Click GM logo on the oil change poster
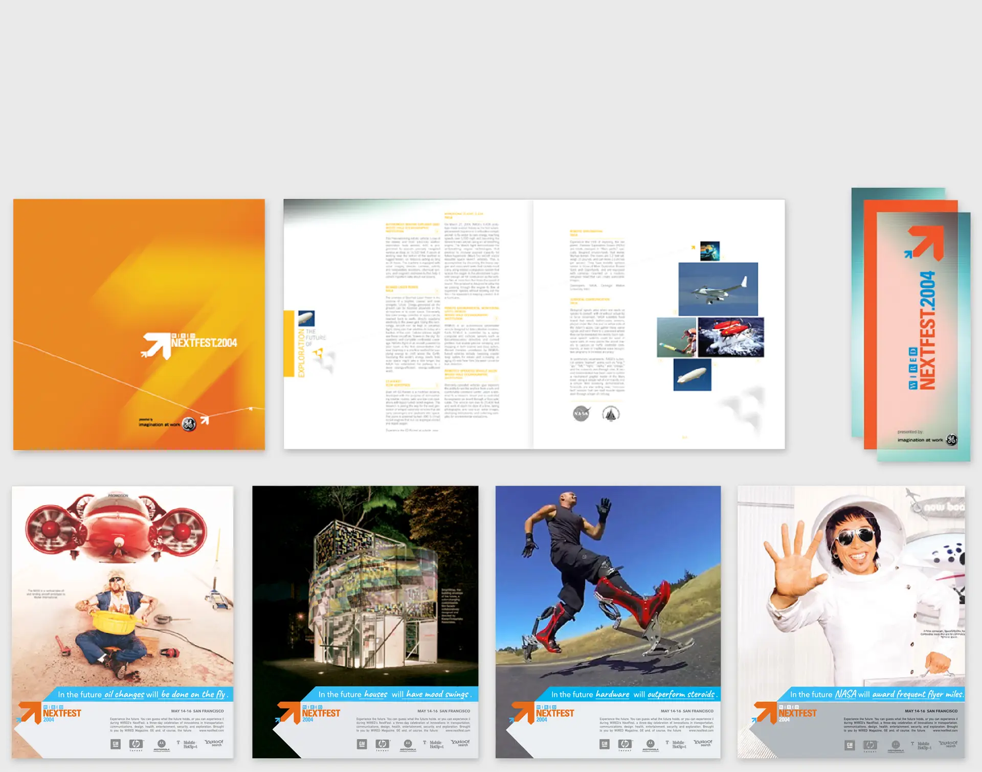Screen dimensions: 982x772 point(116,744)
